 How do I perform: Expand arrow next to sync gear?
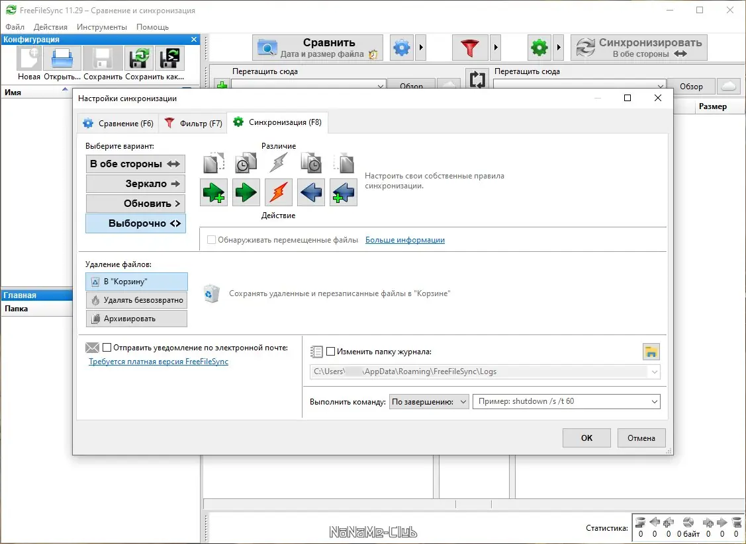[559, 48]
